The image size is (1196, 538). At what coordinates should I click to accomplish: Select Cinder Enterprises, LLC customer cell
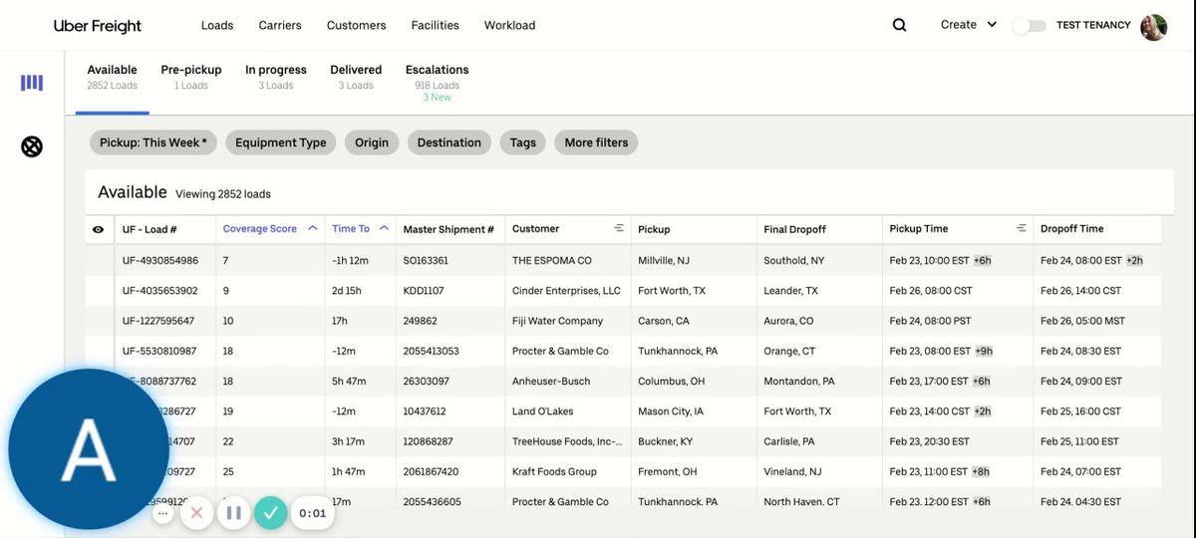click(x=566, y=291)
